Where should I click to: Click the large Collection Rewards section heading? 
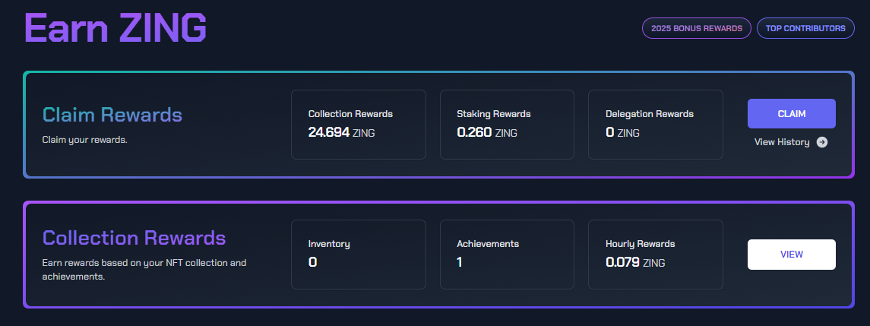(134, 238)
